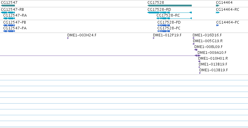Open the CG12547-RB transcript label
Image resolution: width=248 pixels, height=128 pixels.
[x=12, y=10]
